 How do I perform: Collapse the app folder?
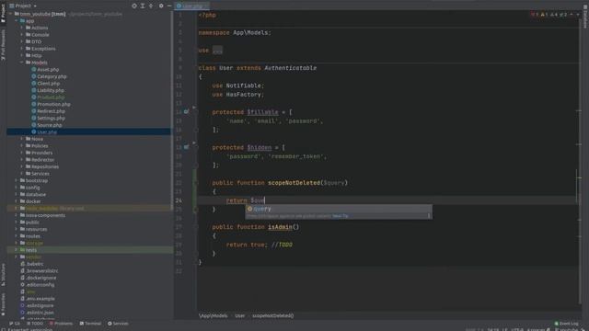click(x=17, y=21)
